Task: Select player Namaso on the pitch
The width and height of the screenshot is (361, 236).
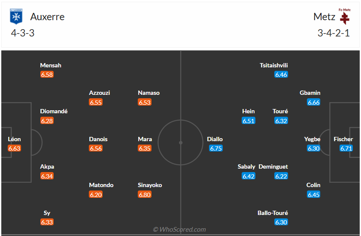Action: point(149,93)
